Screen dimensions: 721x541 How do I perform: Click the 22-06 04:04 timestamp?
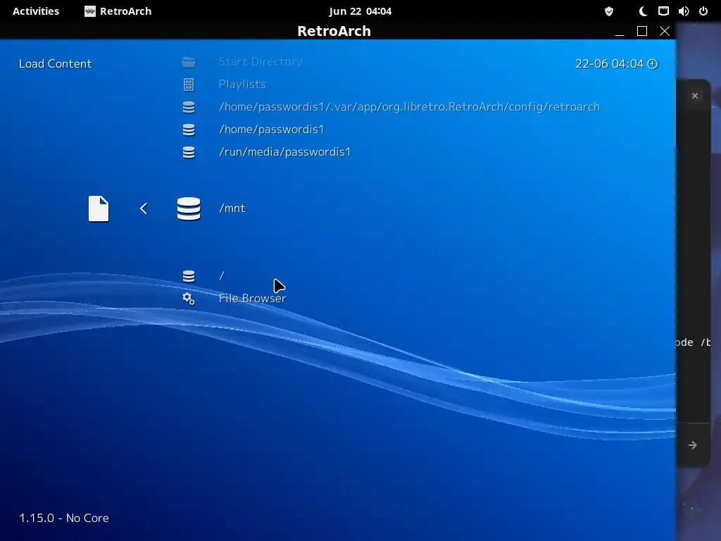pyautogui.click(x=609, y=63)
